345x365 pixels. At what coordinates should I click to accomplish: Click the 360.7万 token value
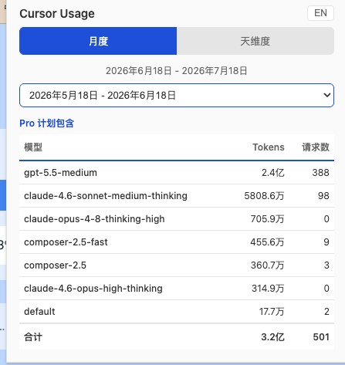(268, 265)
